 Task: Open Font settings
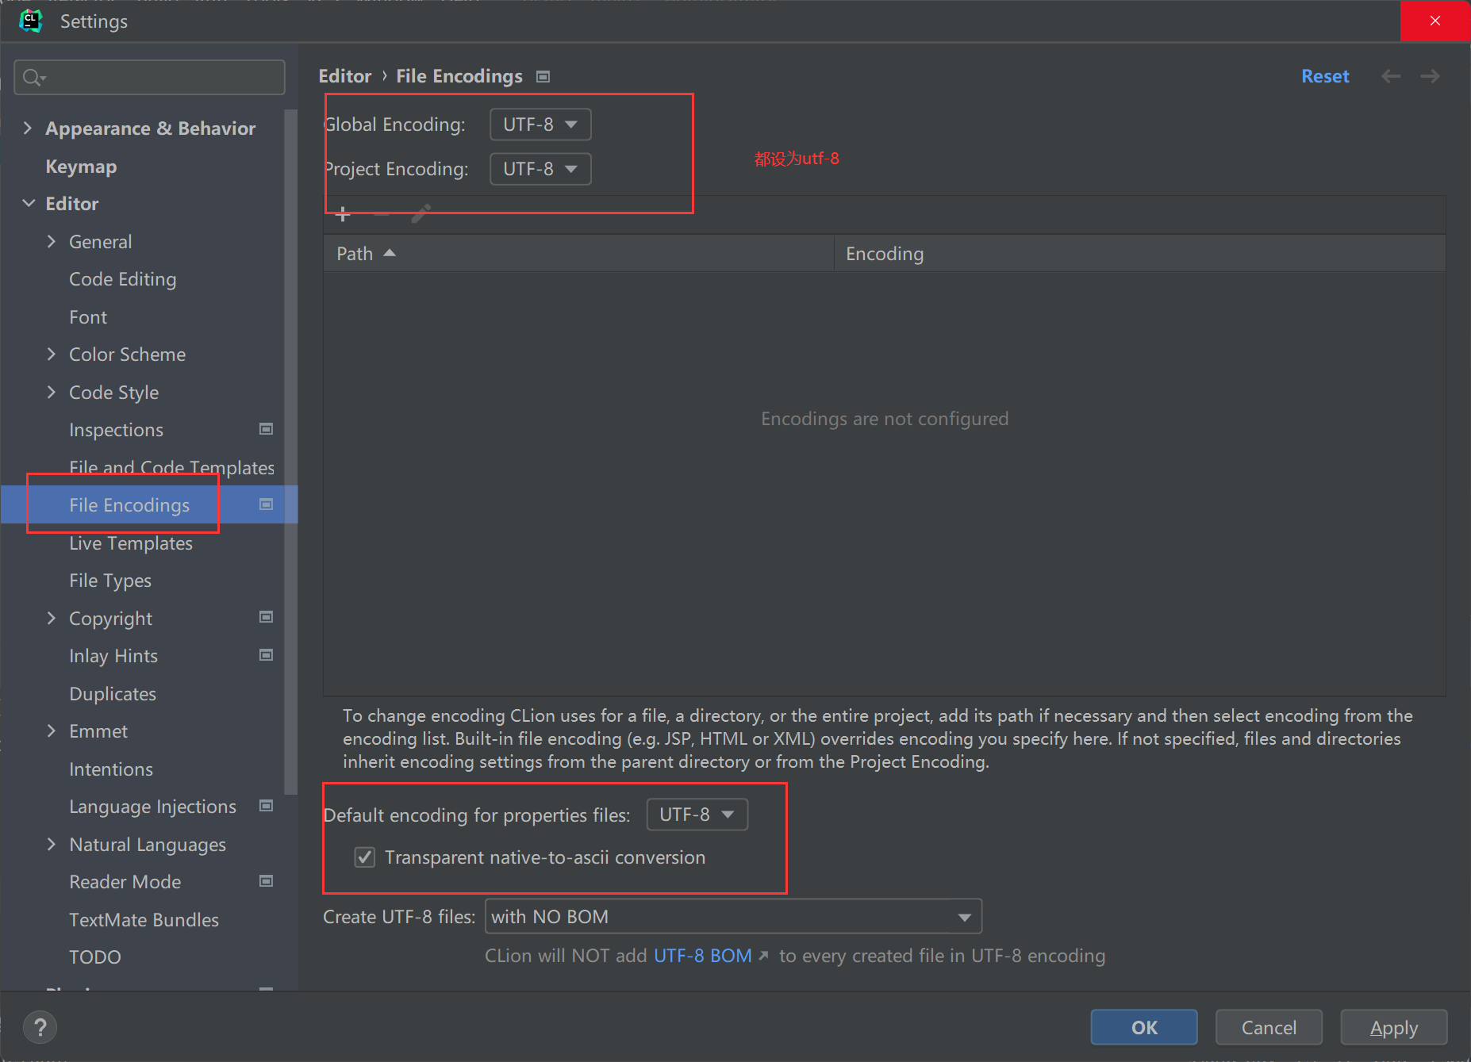click(88, 317)
